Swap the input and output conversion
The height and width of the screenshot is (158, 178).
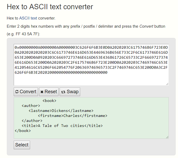70,92
